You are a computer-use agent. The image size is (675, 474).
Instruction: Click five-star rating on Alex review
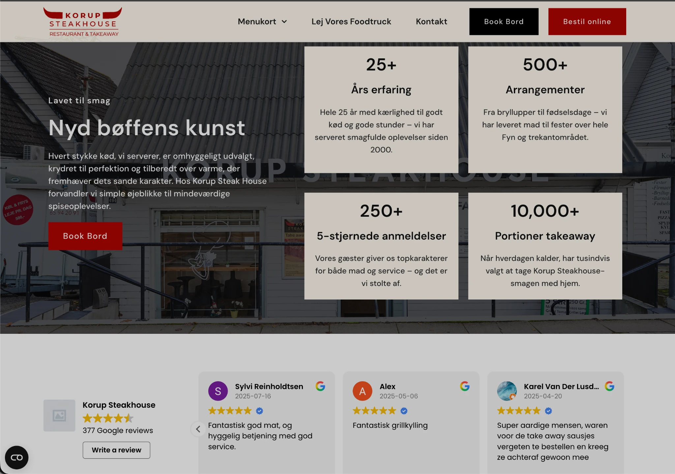tap(374, 411)
